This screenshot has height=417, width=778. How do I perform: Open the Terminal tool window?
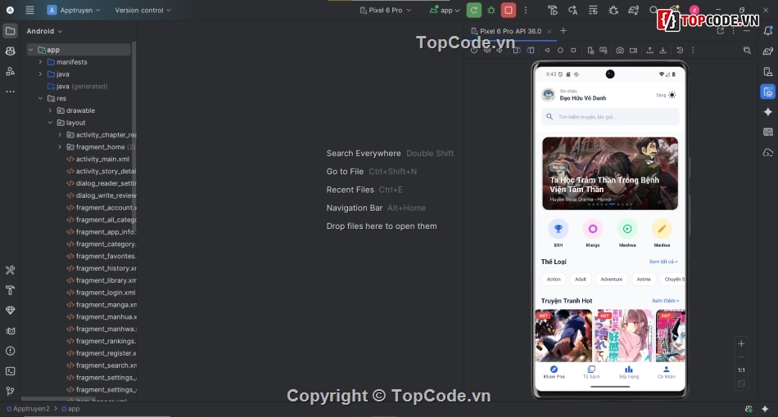coord(10,371)
